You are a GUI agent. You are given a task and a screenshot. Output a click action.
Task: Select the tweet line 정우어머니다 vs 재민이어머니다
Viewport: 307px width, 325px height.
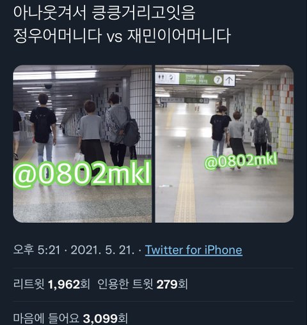pyautogui.click(x=122, y=35)
